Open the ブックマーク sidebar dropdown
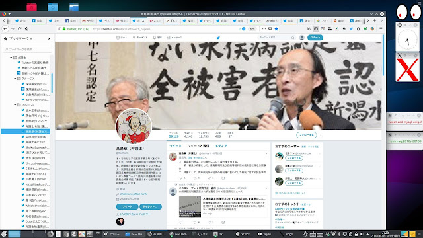Viewport: 423px width, 238px height. click(20, 39)
